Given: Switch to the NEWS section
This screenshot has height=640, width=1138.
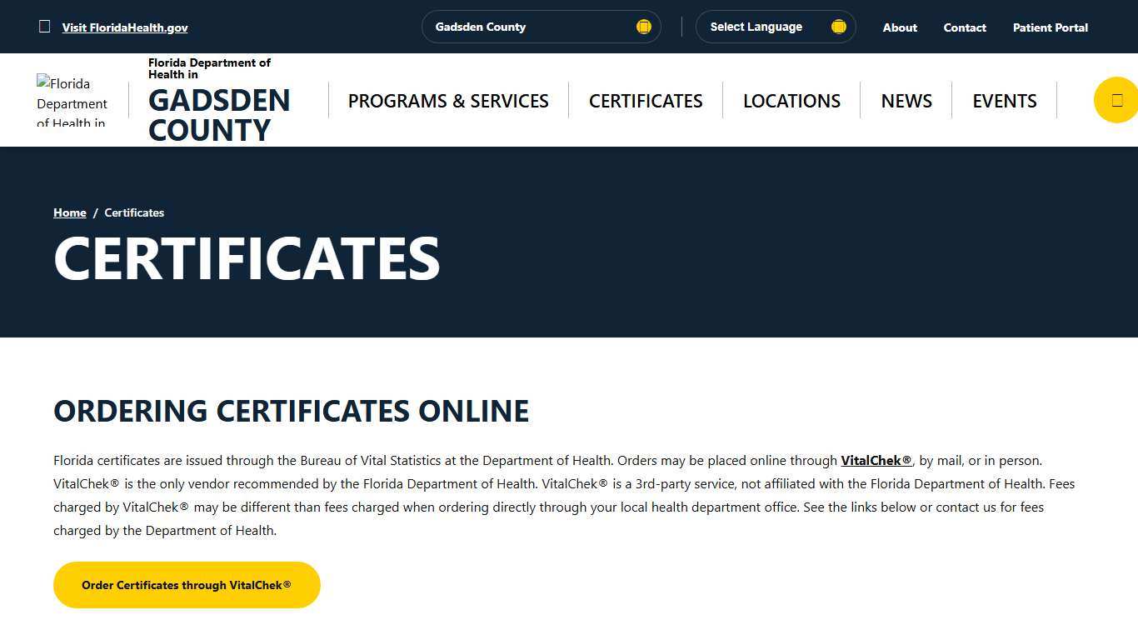Looking at the screenshot, I should 906,100.
